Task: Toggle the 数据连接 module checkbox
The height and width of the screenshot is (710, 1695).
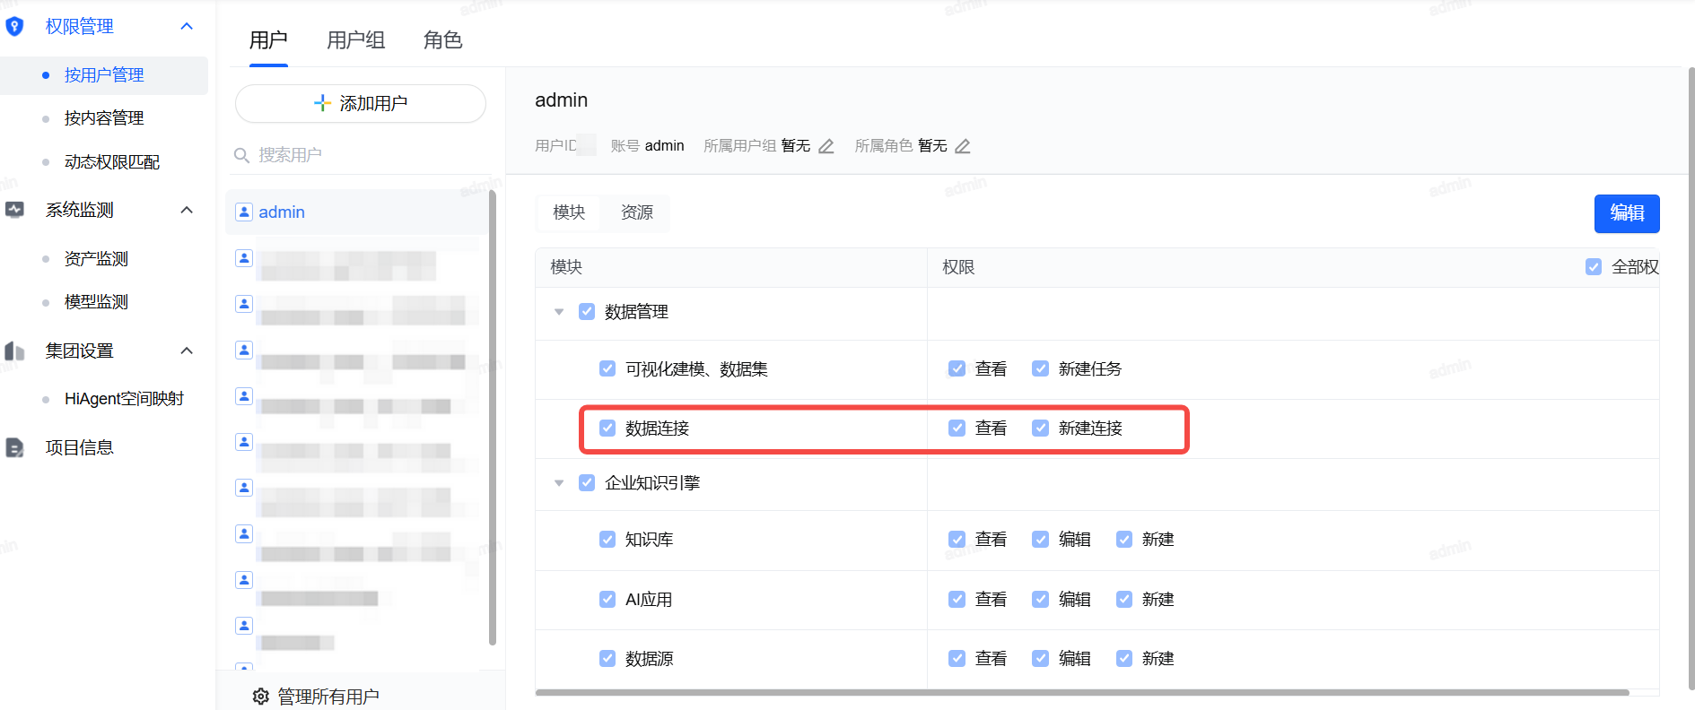Action: coord(607,429)
